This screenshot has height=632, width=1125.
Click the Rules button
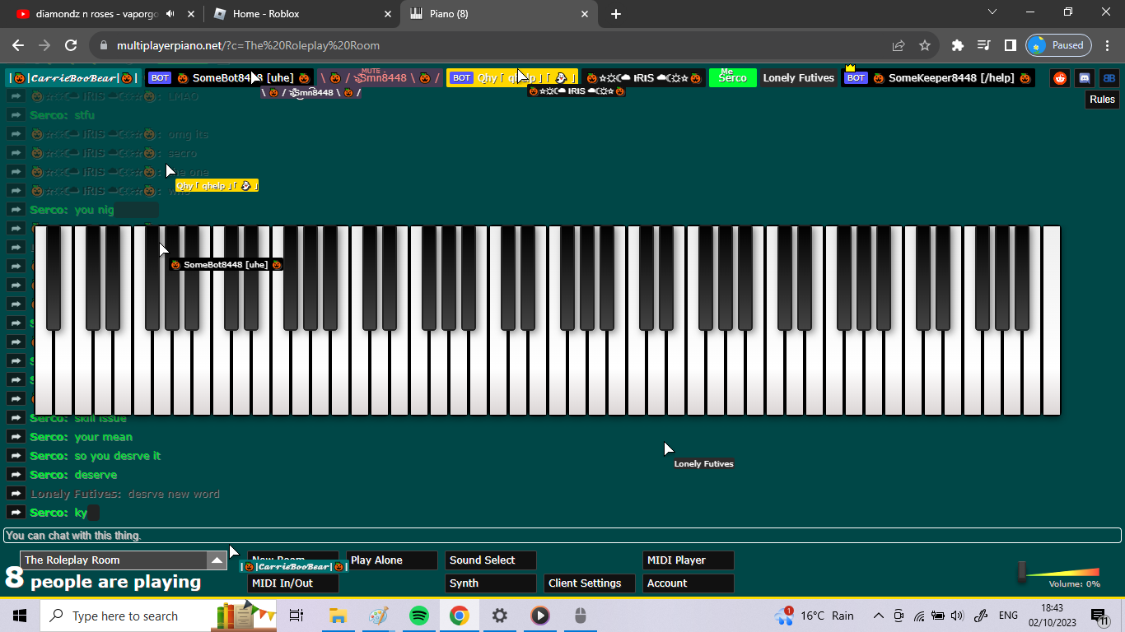click(1102, 100)
